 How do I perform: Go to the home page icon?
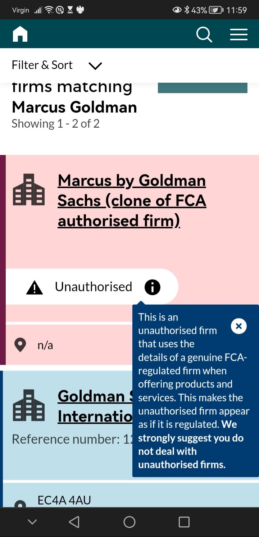(20, 35)
